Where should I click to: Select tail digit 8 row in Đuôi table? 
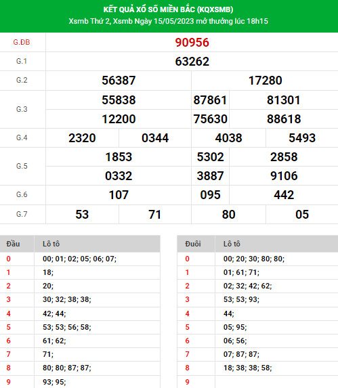pos(257,368)
